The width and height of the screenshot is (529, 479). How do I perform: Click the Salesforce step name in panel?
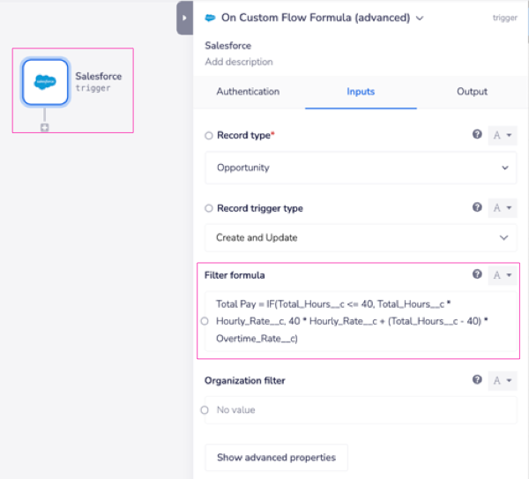pos(227,46)
